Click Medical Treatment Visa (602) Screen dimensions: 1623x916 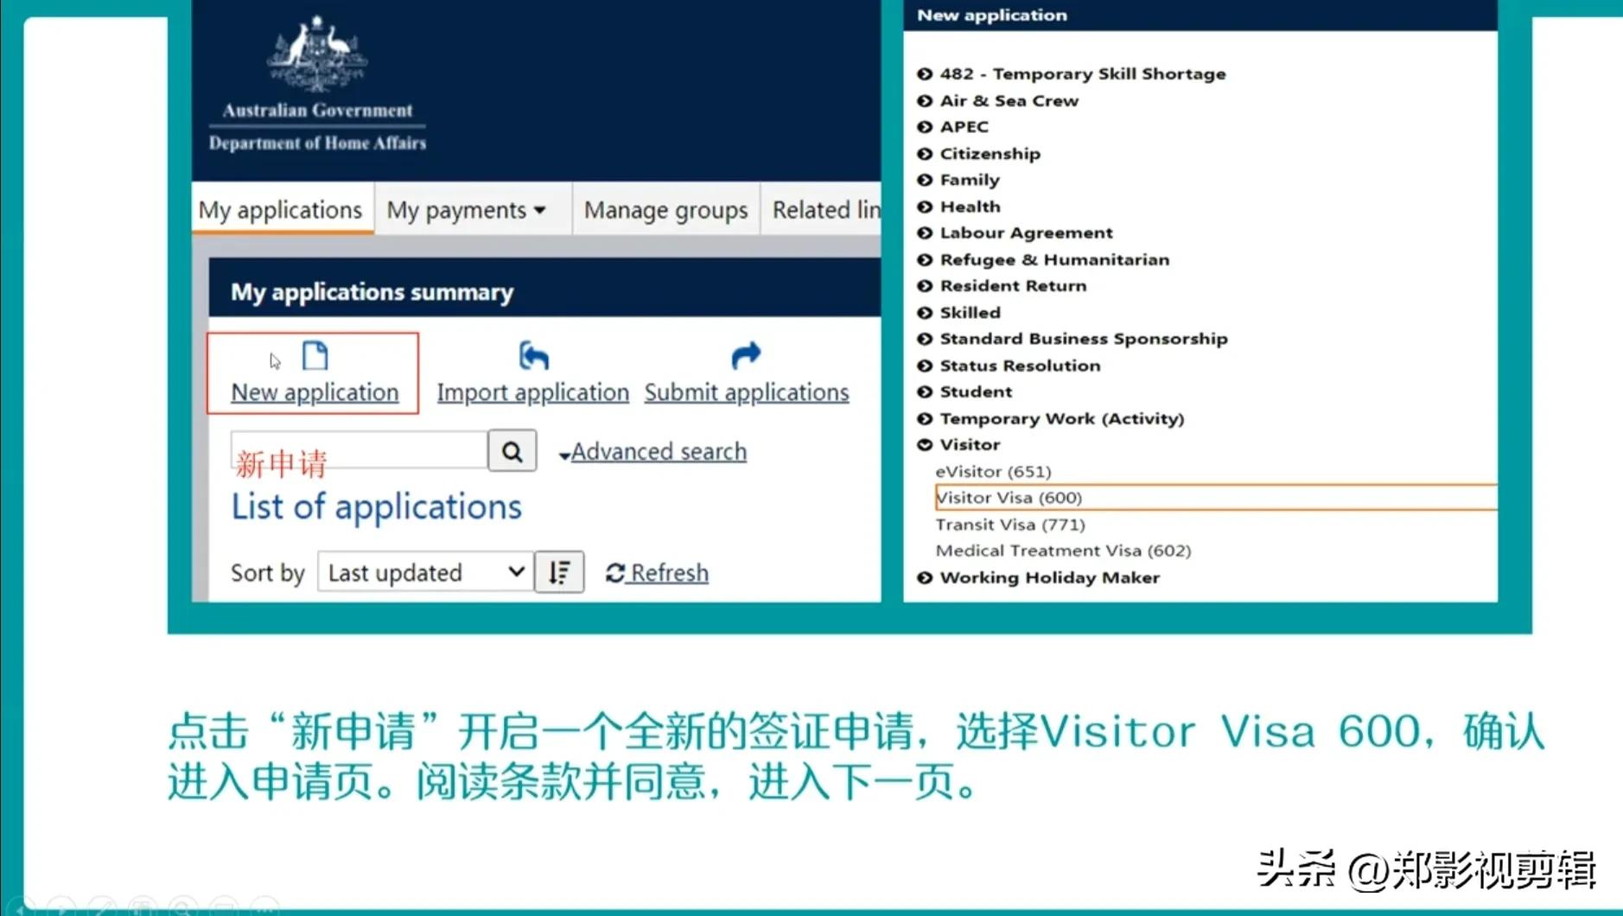1063,550
